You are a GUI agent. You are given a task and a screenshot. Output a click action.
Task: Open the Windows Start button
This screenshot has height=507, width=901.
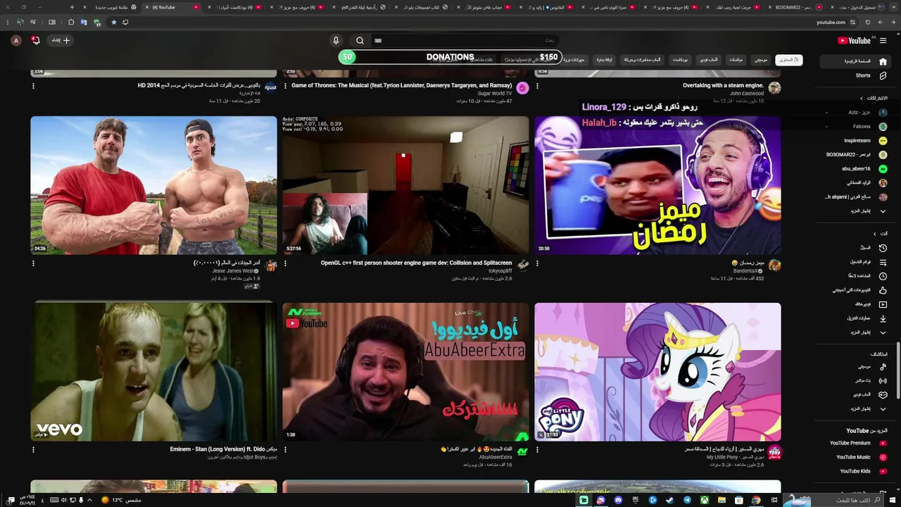894,500
